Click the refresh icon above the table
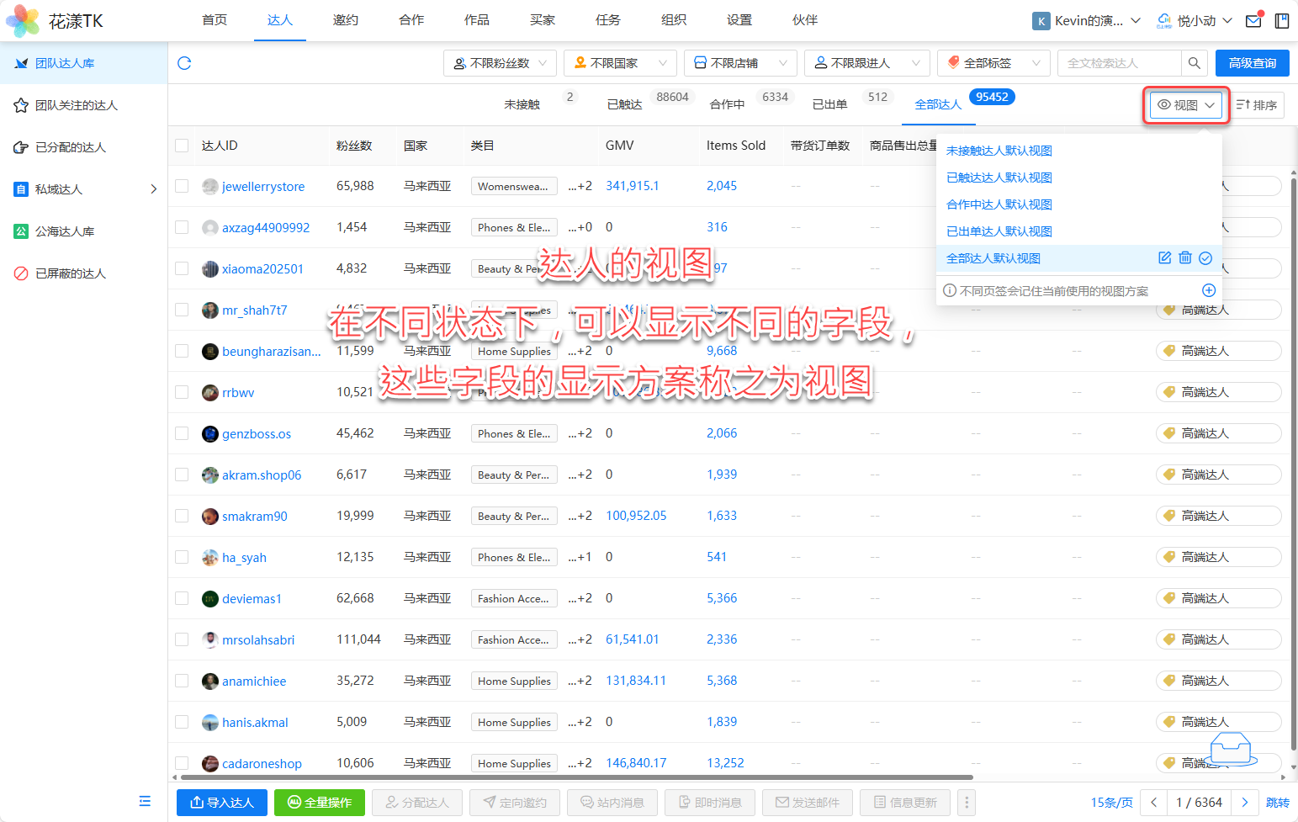The width and height of the screenshot is (1298, 822). 185,63
